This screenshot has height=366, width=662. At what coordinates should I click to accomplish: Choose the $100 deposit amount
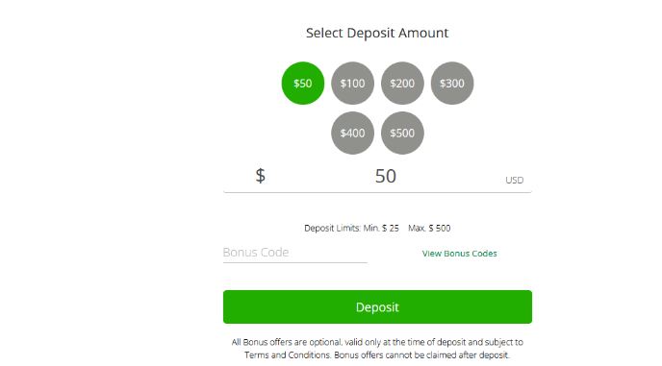tap(352, 83)
